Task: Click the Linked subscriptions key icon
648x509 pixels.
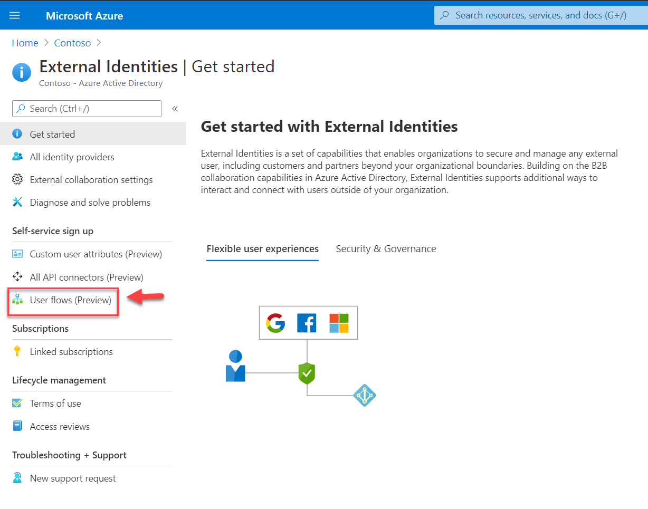Action: click(x=17, y=351)
